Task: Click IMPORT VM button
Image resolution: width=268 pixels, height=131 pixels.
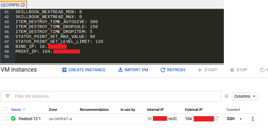Action: pos(133,70)
